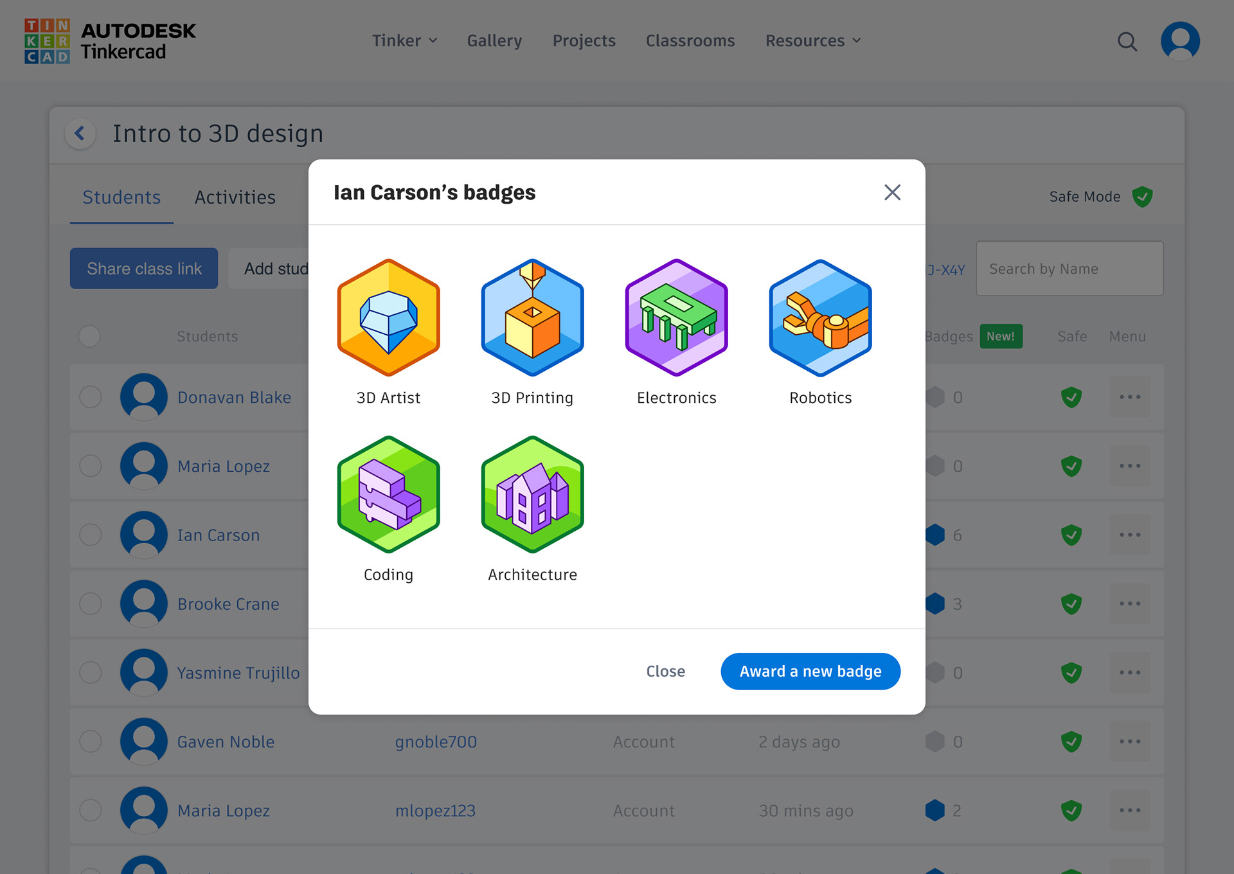Toggle the select-all students checkbox
1234x874 pixels.
[89, 336]
